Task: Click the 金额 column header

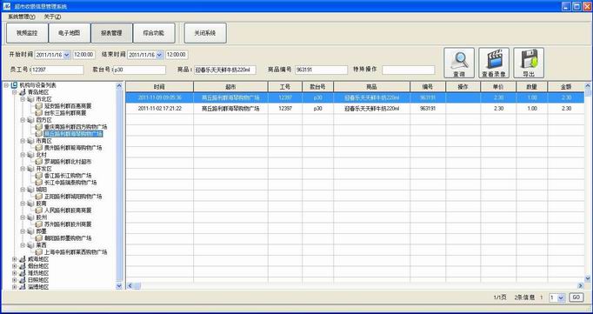Action: point(566,87)
